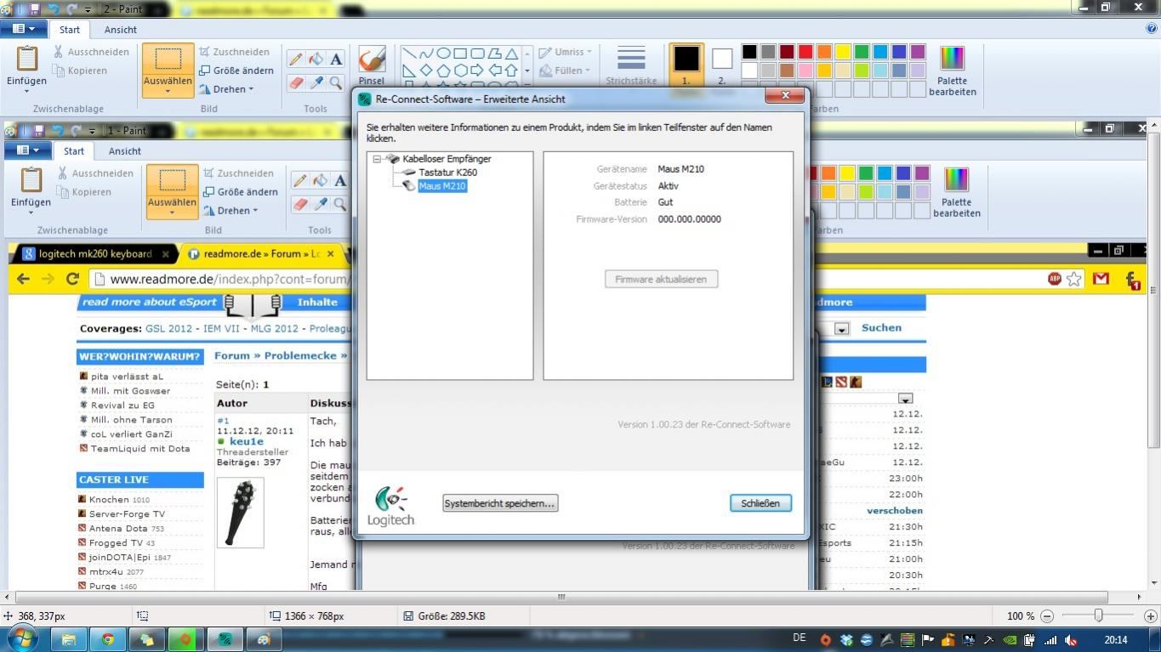The image size is (1161, 652).
Task: Click the Color 1 black box in 2 - Paint
Action: point(686,59)
